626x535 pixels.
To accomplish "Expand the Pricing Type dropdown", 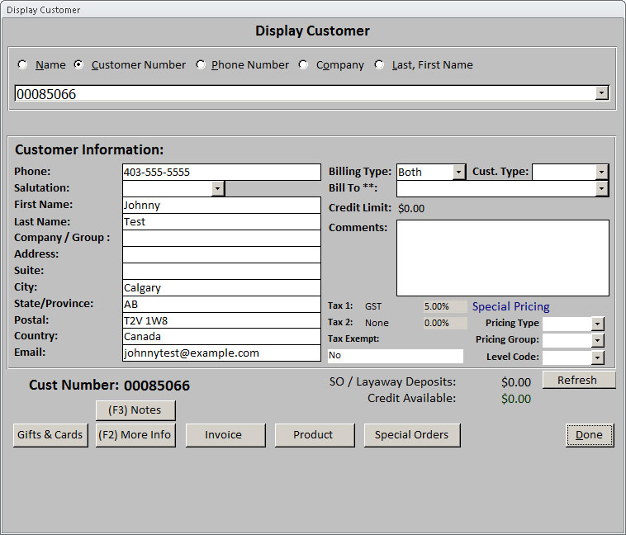I will 598,324.
